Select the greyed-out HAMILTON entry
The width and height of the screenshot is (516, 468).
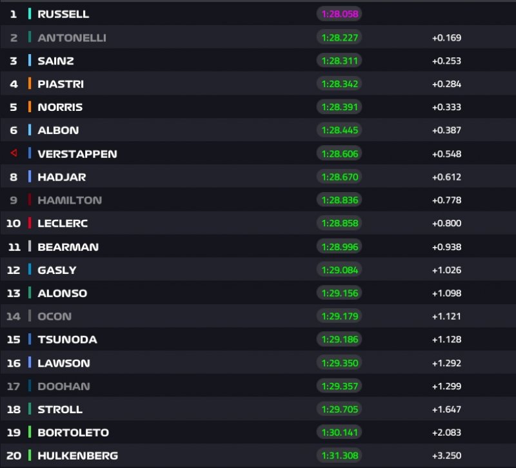(70, 200)
